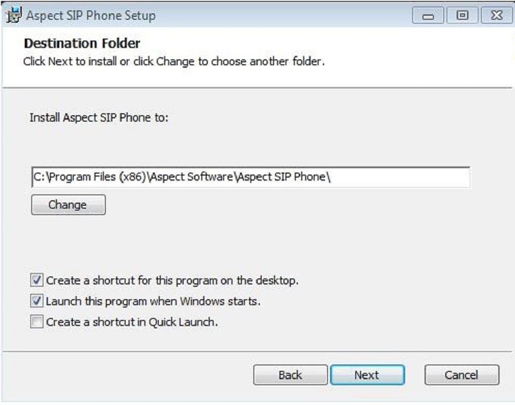515x405 pixels.
Task: Click the Aspect SIP Phone Setup title bar
Action: [x=198, y=15]
